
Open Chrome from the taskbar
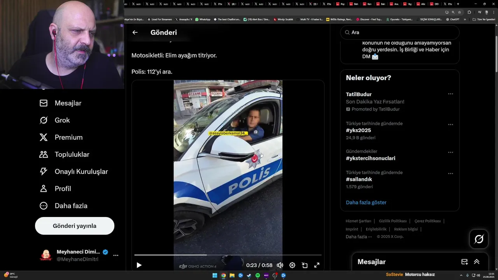pyautogui.click(x=223, y=275)
